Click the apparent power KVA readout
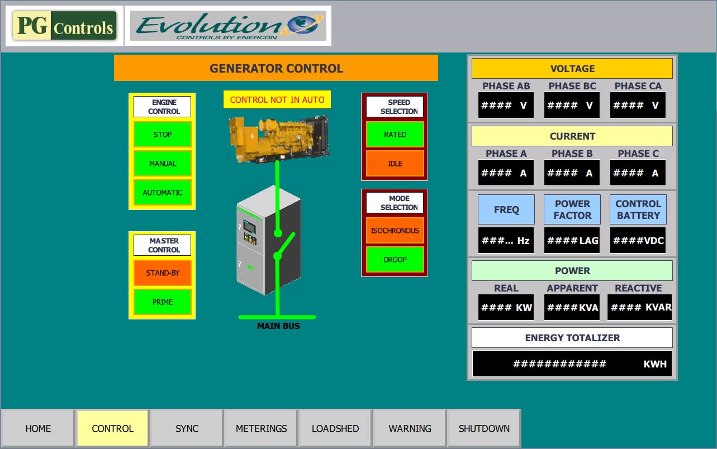The image size is (717, 449). tap(572, 307)
